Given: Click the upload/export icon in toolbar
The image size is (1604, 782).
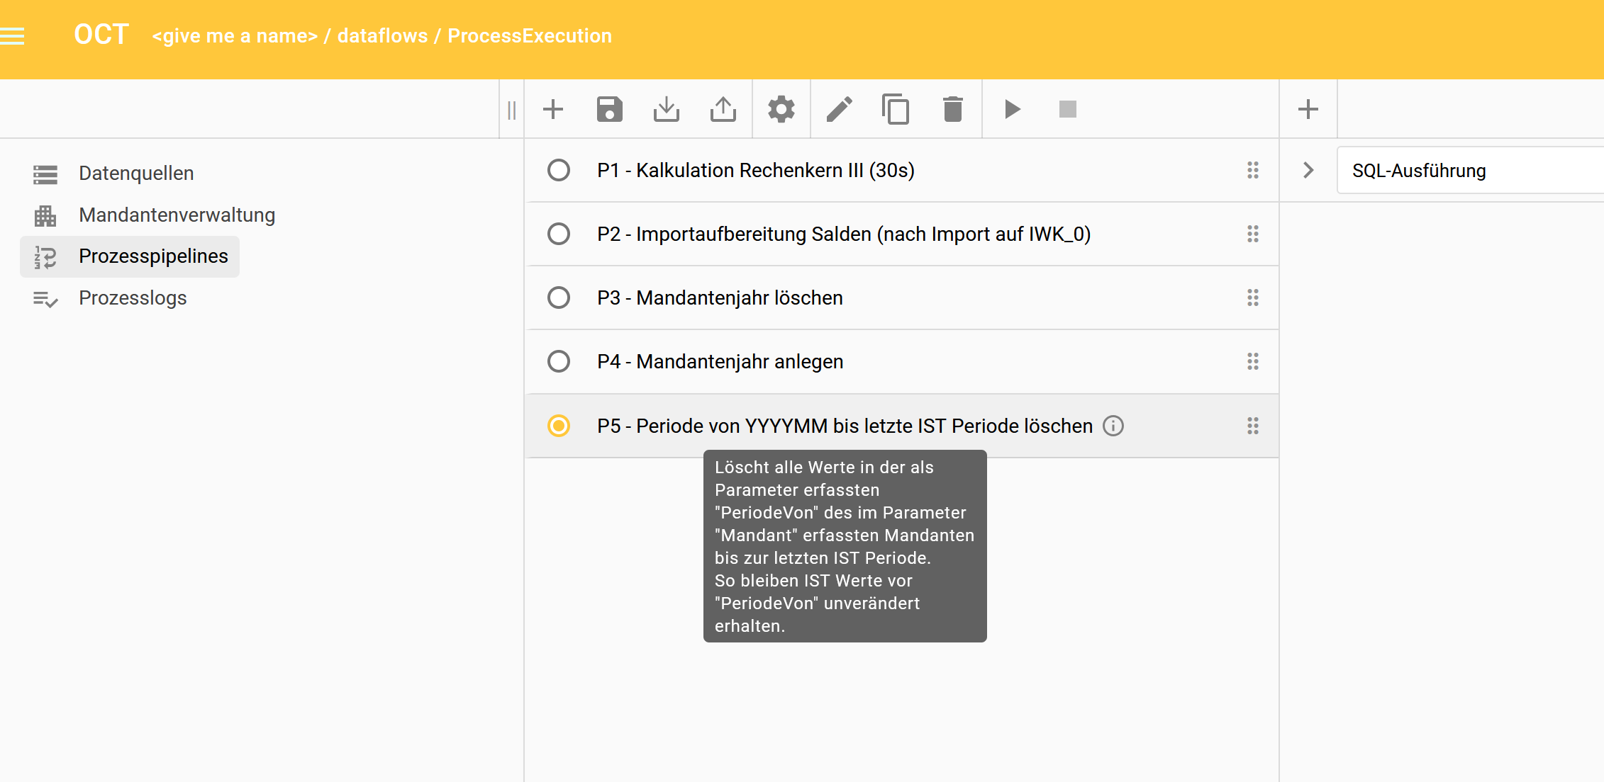Looking at the screenshot, I should point(723,110).
